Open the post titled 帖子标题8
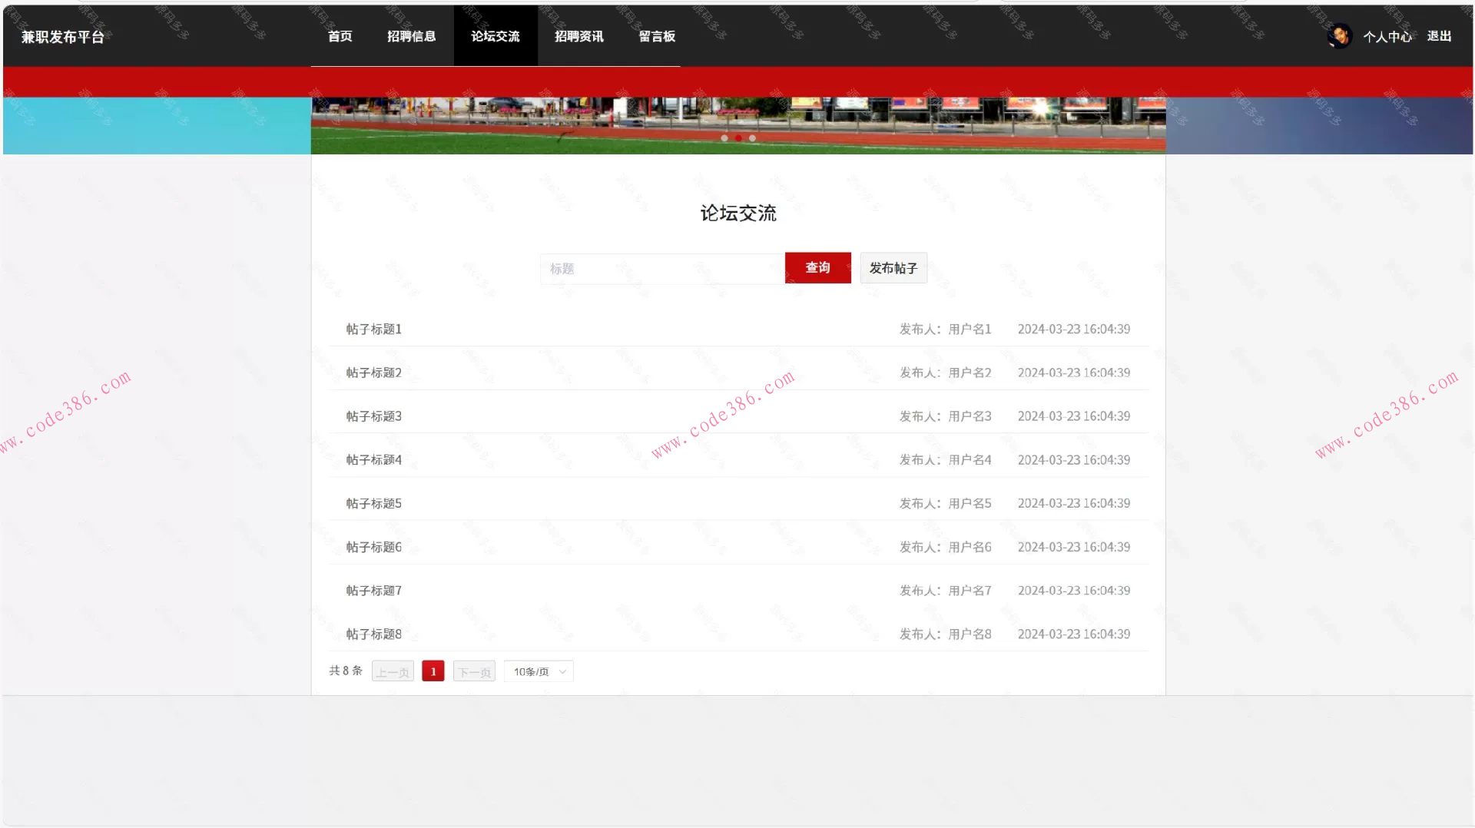 pos(373,634)
